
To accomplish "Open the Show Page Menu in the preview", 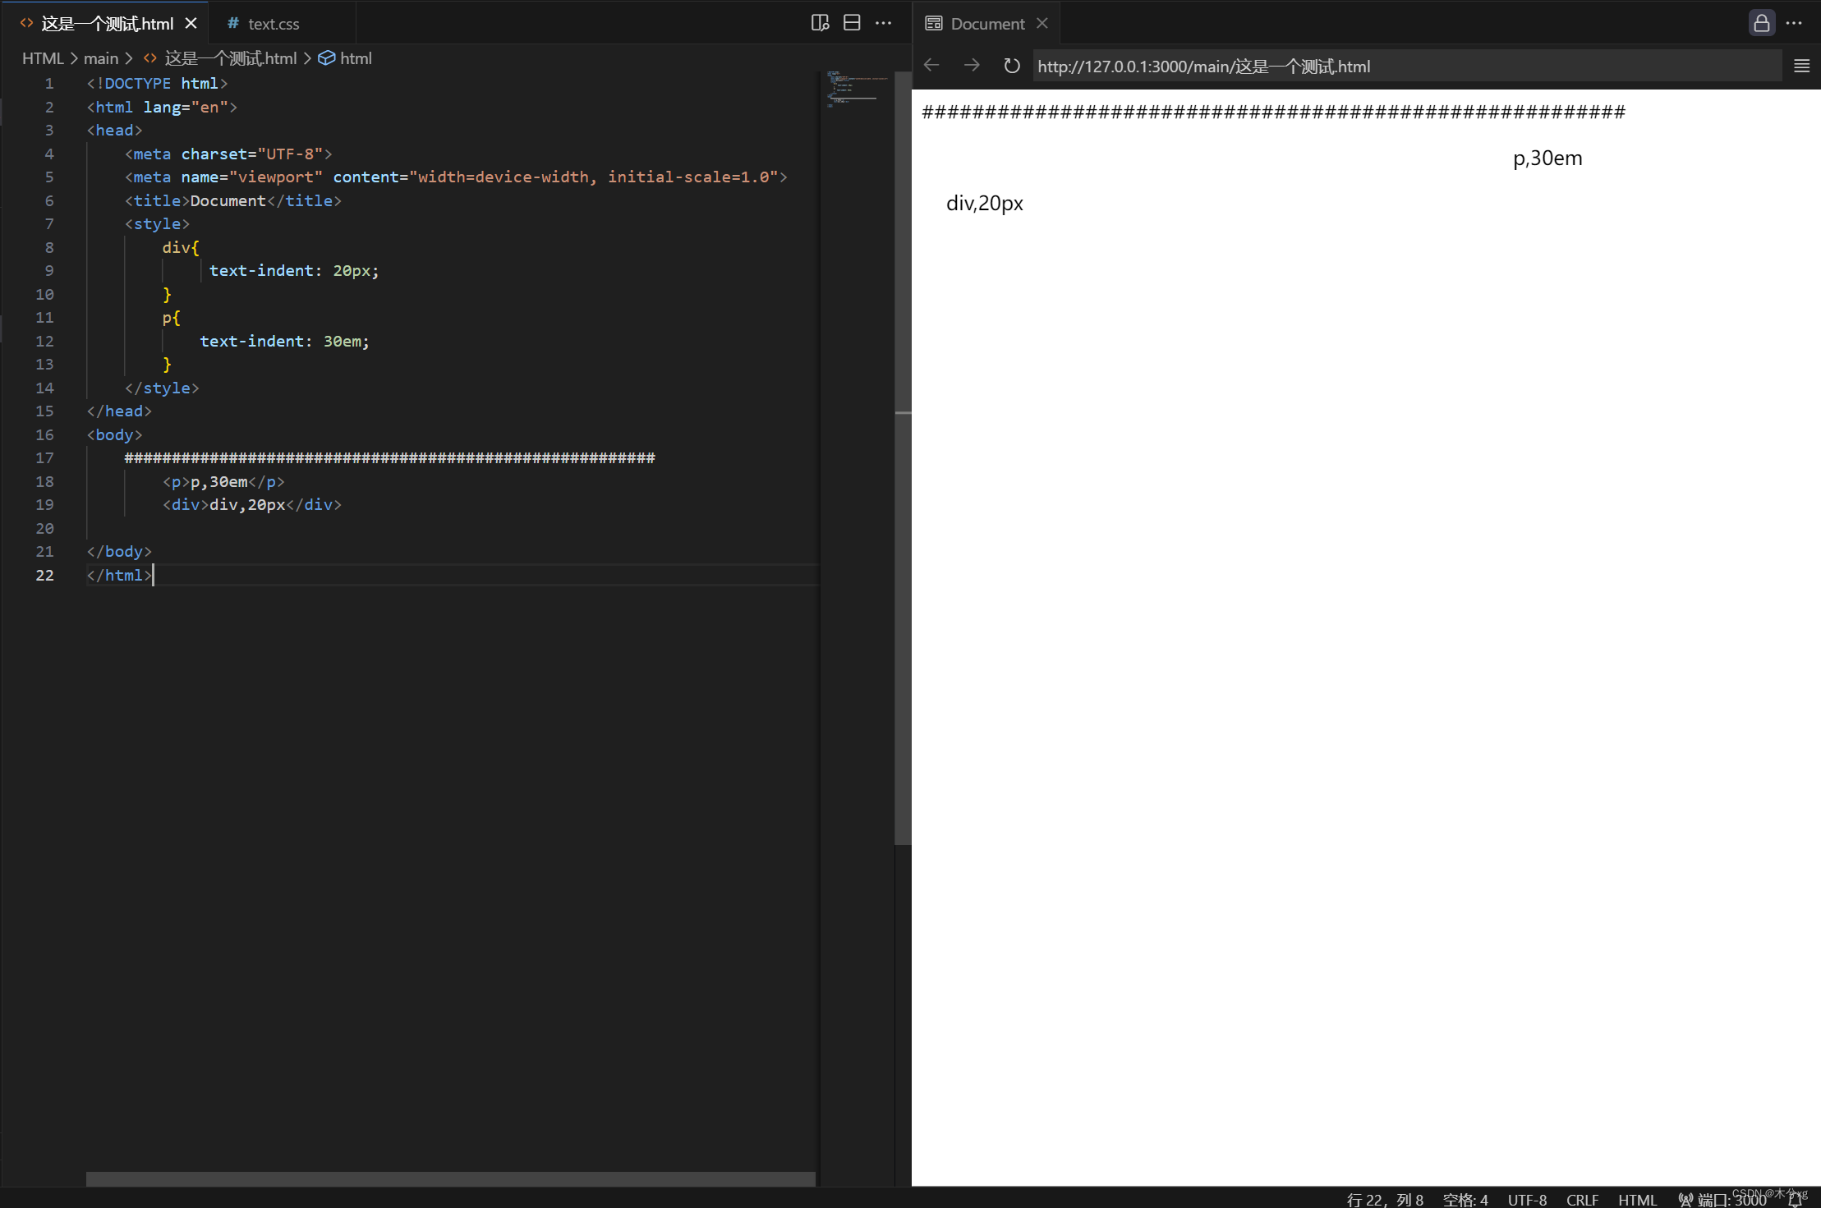I will pos(1802,66).
